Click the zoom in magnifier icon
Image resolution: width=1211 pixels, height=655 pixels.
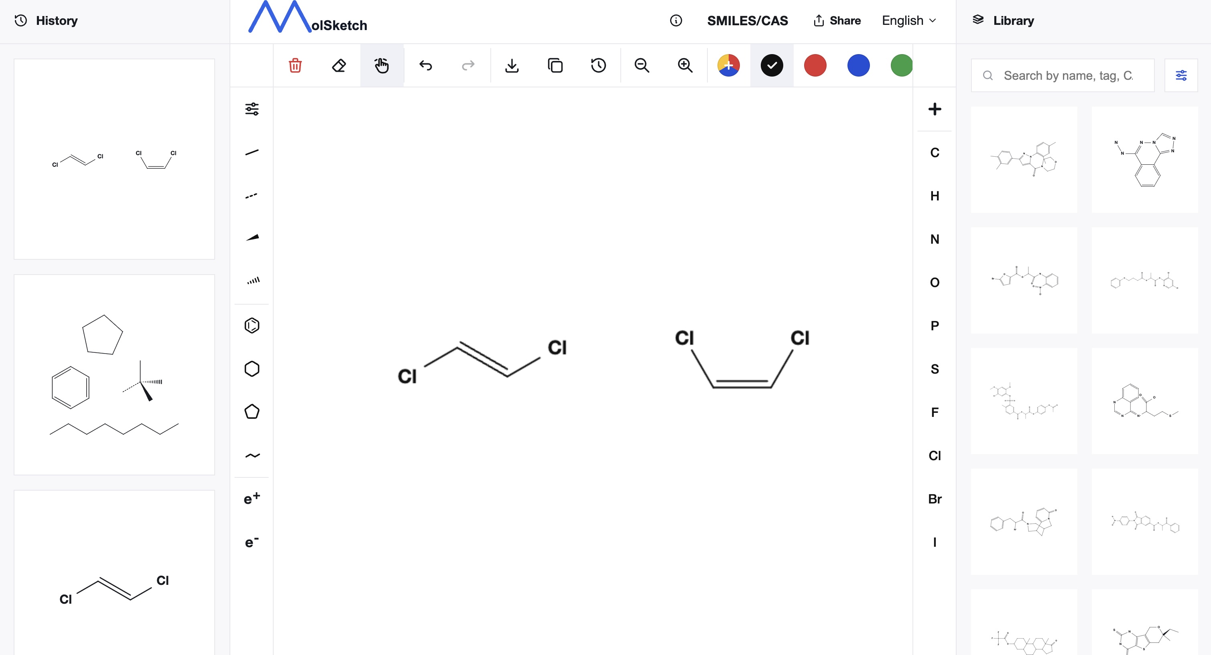pyautogui.click(x=685, y=65)
